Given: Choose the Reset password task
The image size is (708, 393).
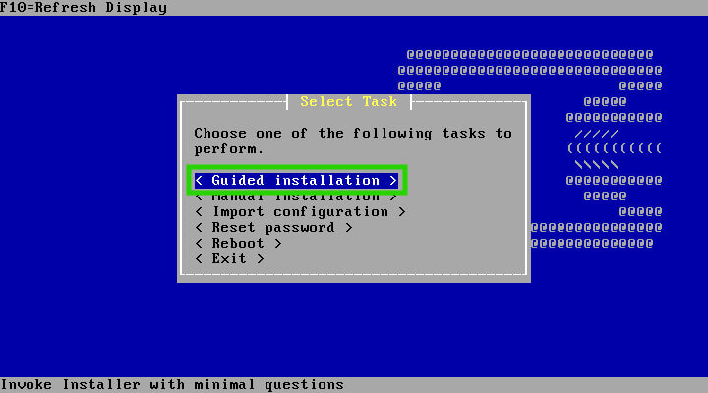Looking at the screenshot, I should coord(273,227).
